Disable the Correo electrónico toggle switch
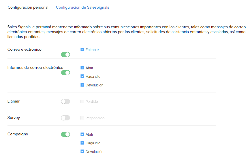This screenshot has height=159, width=250. tap(65, 54)
